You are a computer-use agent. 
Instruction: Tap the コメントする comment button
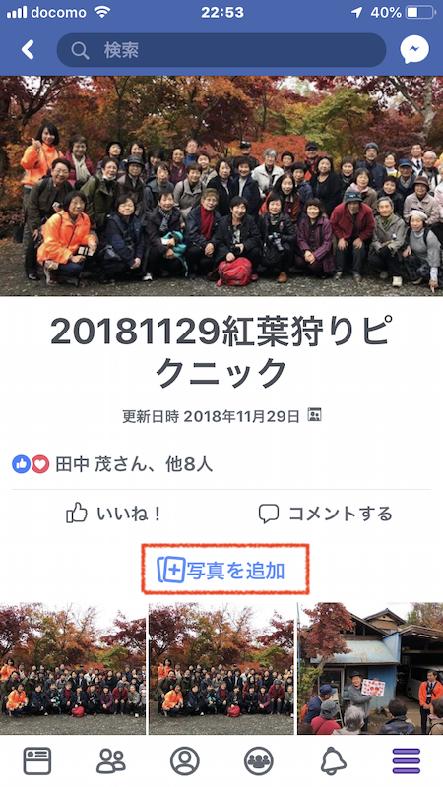[326, 514]
